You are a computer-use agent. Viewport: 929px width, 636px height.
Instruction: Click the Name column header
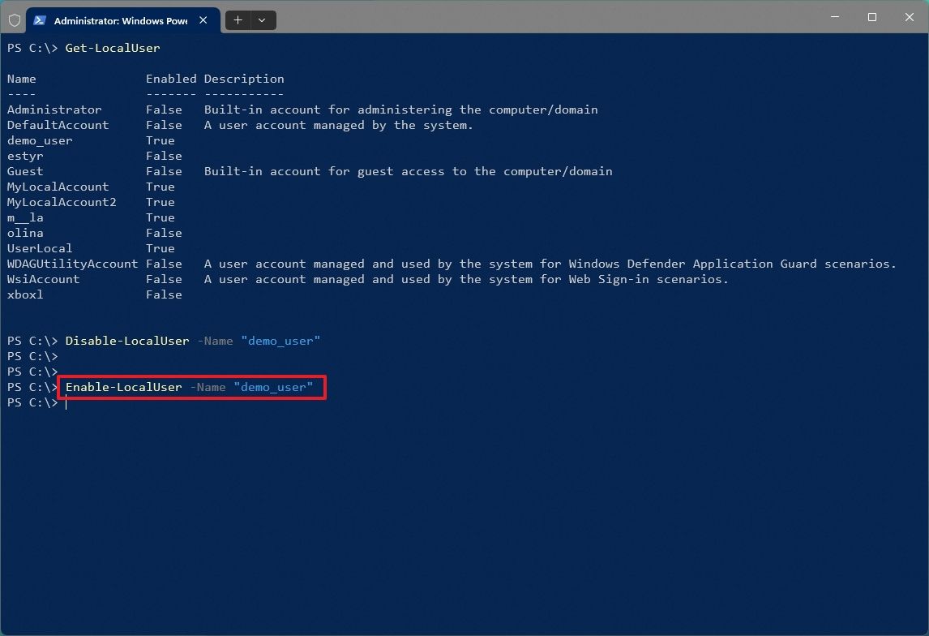(x=21, y=79)
